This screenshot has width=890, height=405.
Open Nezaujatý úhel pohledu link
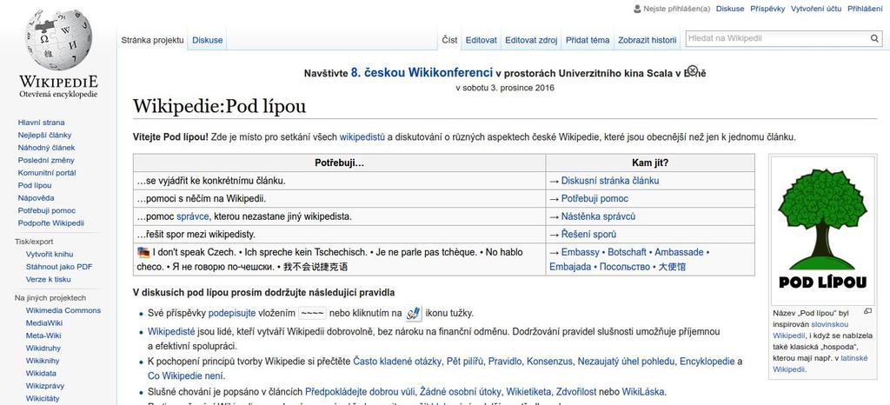(x=627, y=362)
